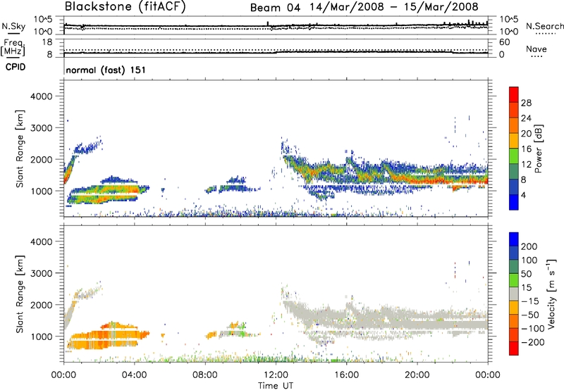The image size is (564, 390).
Task: Pick the gray Velocity colorbar segment between 15 and -15
Action: (x=514, y=294)
